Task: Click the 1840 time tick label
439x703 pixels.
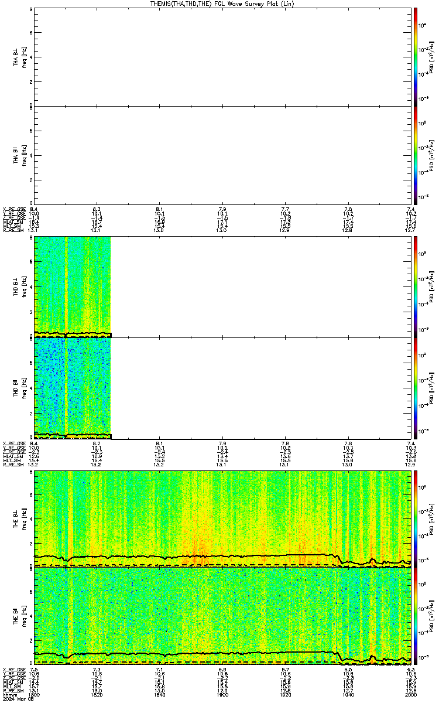Action: click(x=159, y=695)
